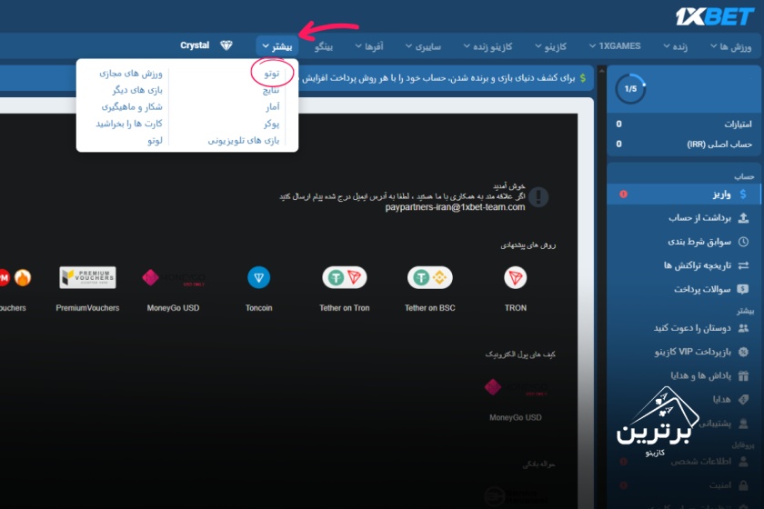Open پاداش ها و هدایا link

700,375
